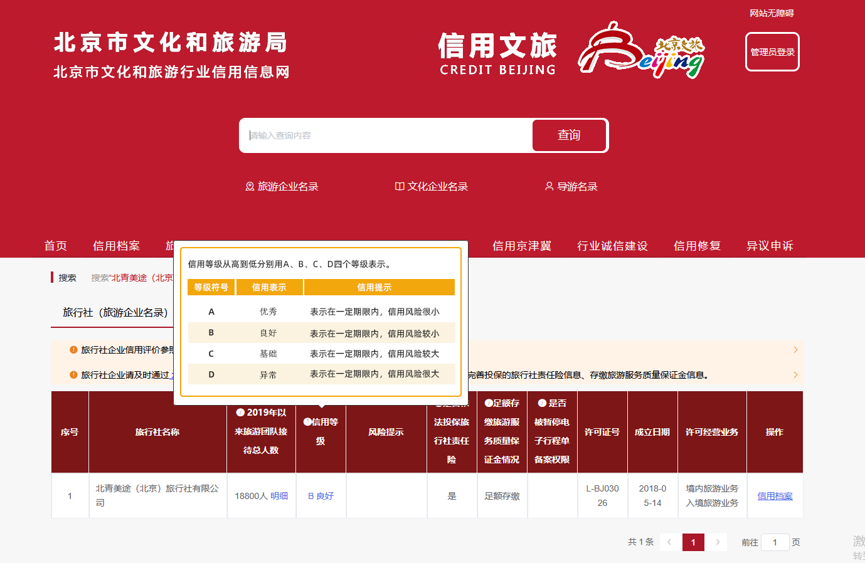Go to previous page arrow in pagination
This screenshot has width=865, height=563.
click(x=669, y=542)
